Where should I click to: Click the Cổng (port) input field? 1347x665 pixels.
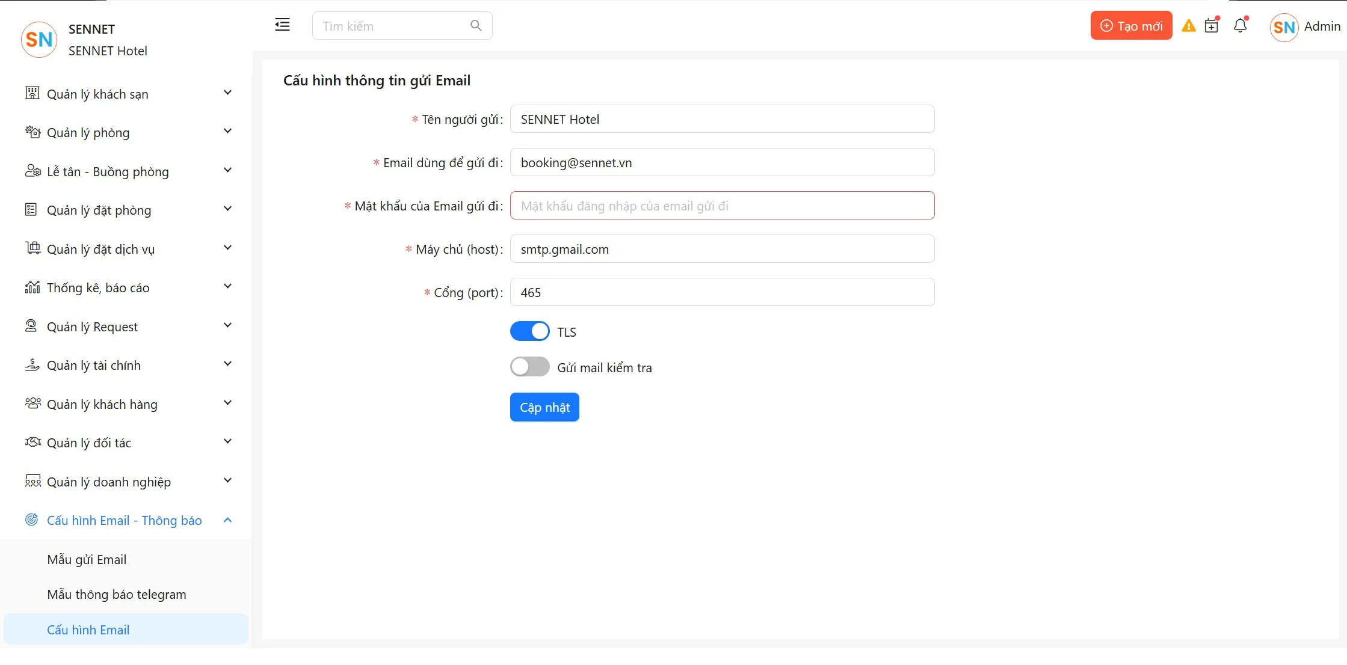tap(722, 292)
